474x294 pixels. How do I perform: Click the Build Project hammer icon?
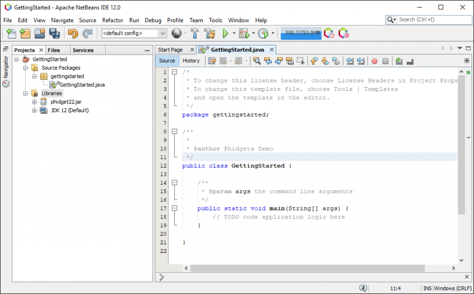195,33
